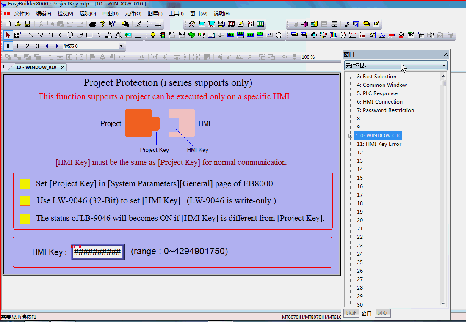Switch to state 3 button

37,46
